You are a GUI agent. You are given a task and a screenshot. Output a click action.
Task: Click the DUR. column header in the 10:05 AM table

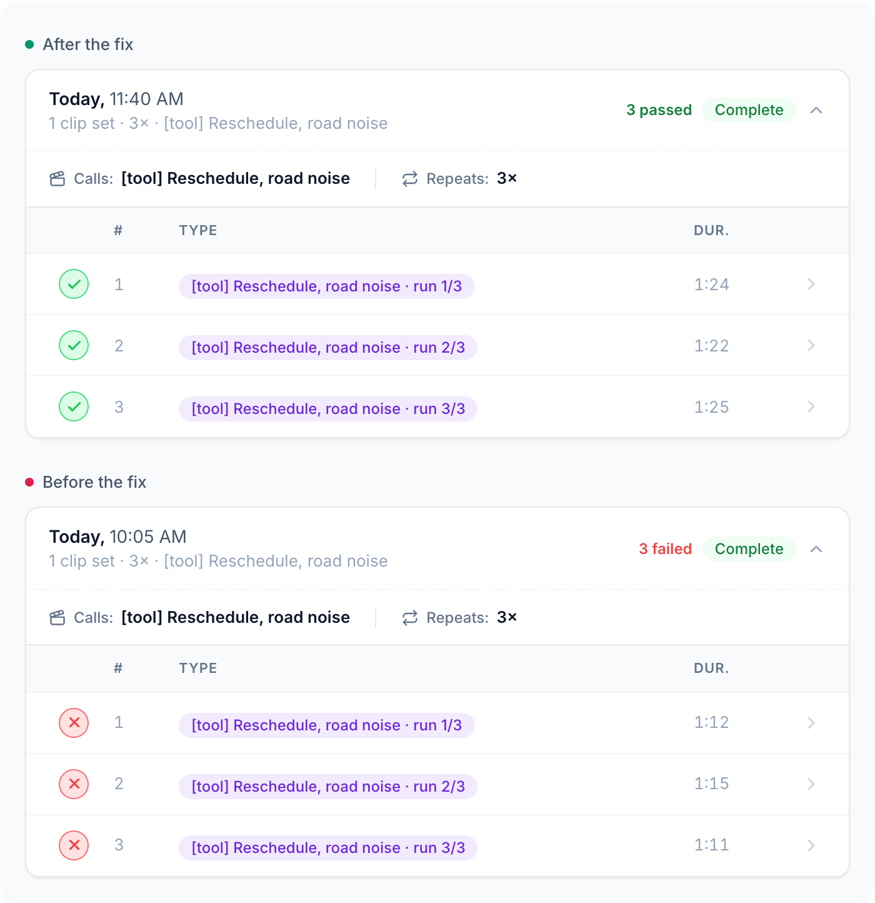711,668
